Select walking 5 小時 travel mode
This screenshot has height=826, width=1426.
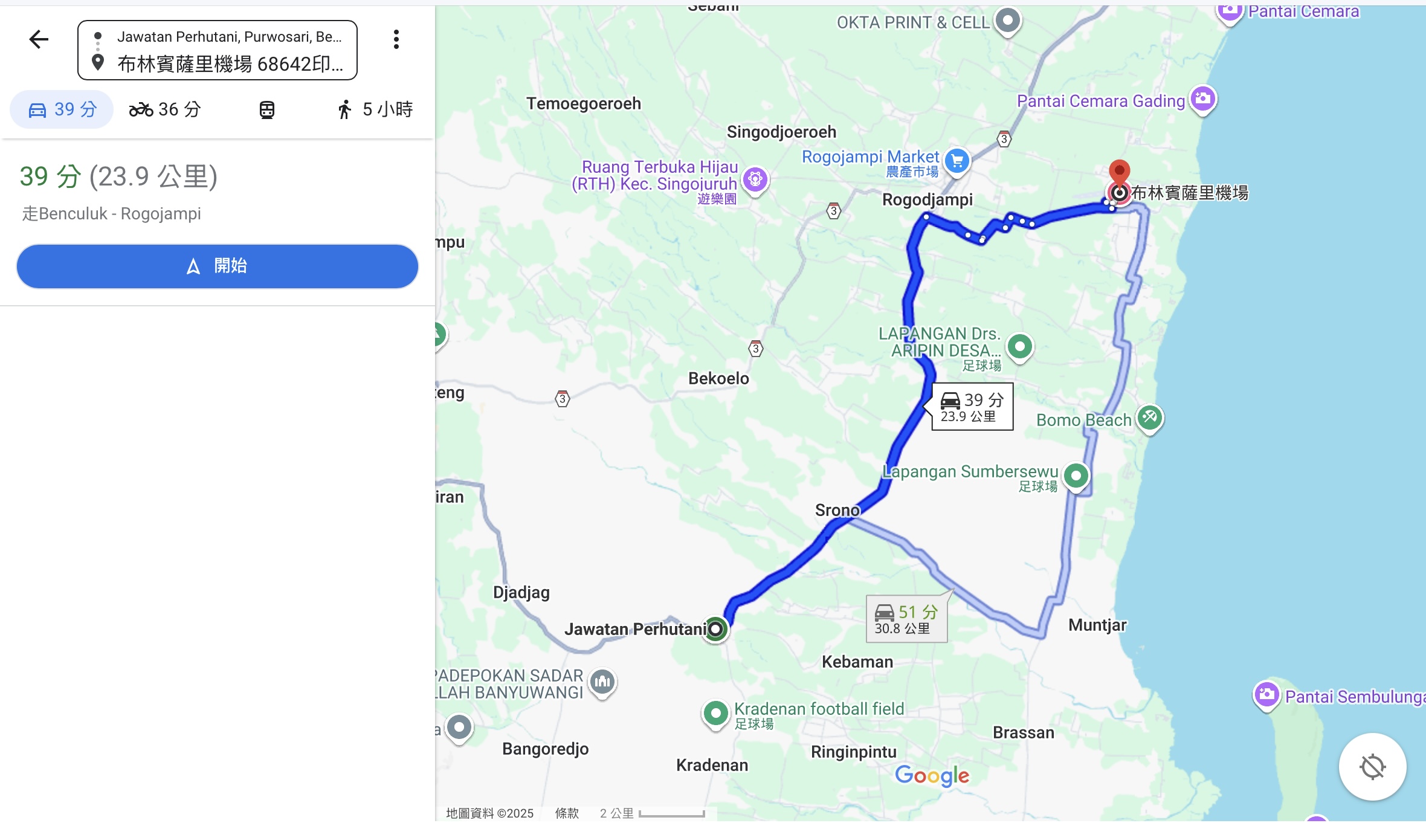point(375,109)
